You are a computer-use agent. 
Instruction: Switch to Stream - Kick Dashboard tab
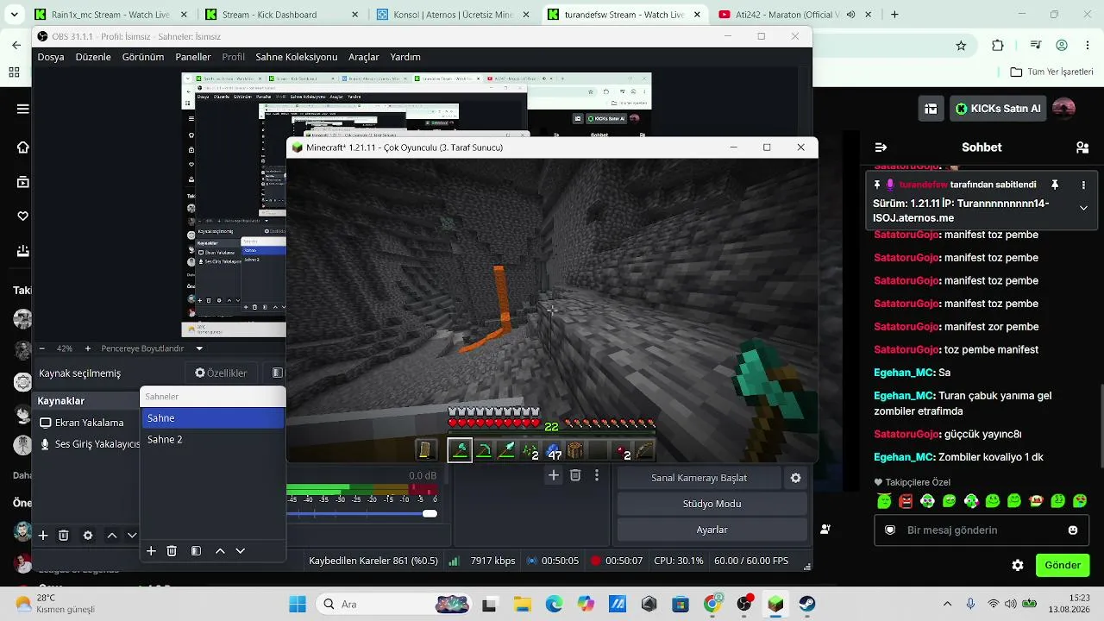click(x=283, y=15)
